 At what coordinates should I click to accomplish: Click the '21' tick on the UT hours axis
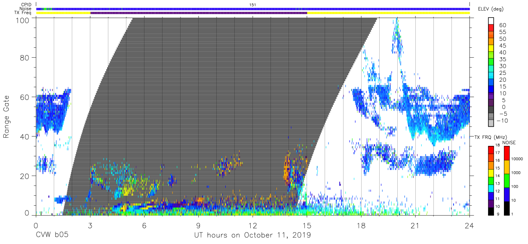click(x=415, y=225)
